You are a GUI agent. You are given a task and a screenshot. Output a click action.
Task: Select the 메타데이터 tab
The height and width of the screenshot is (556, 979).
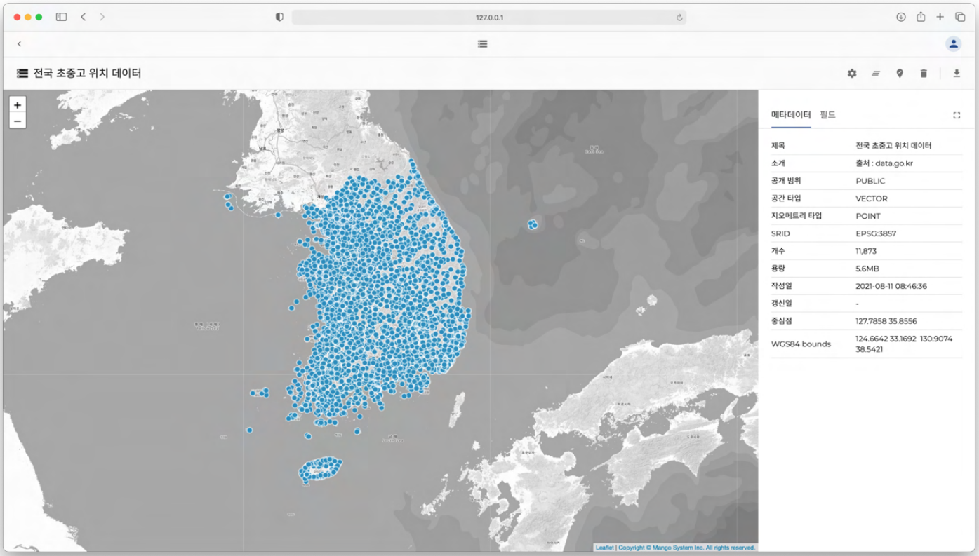tap(791, 115)
